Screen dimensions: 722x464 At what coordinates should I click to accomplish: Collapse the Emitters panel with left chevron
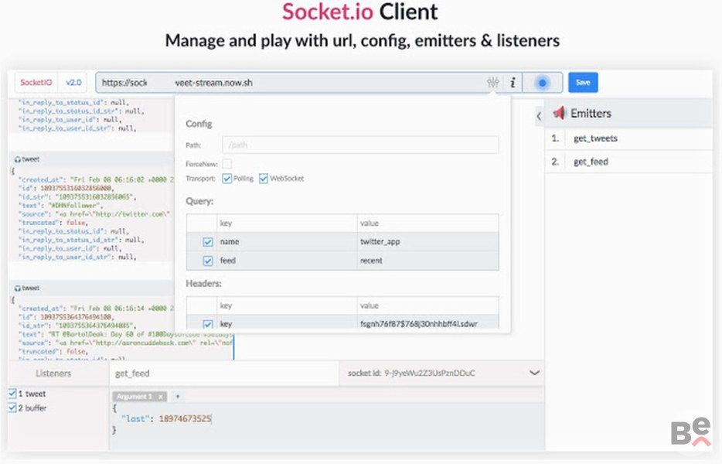pos(539,116)
